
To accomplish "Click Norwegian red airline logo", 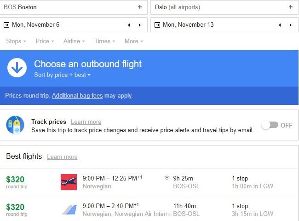I will [69, 182].
